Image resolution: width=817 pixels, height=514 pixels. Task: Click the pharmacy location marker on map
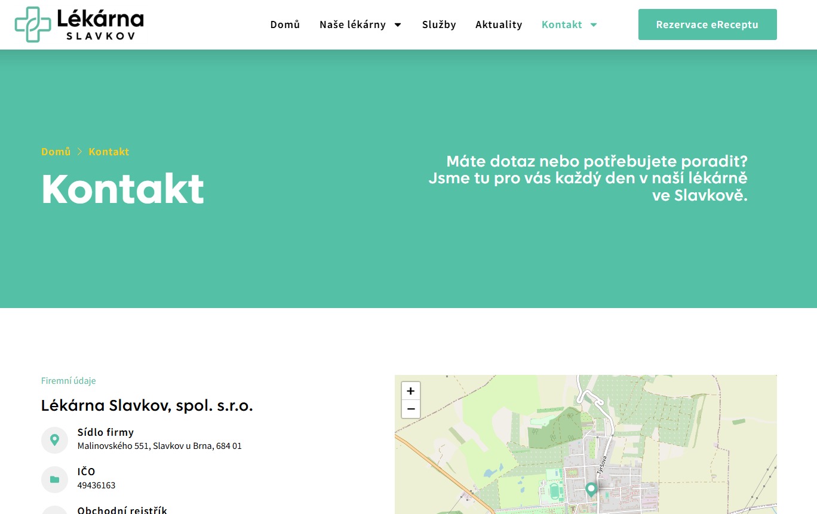pos(591,489)
